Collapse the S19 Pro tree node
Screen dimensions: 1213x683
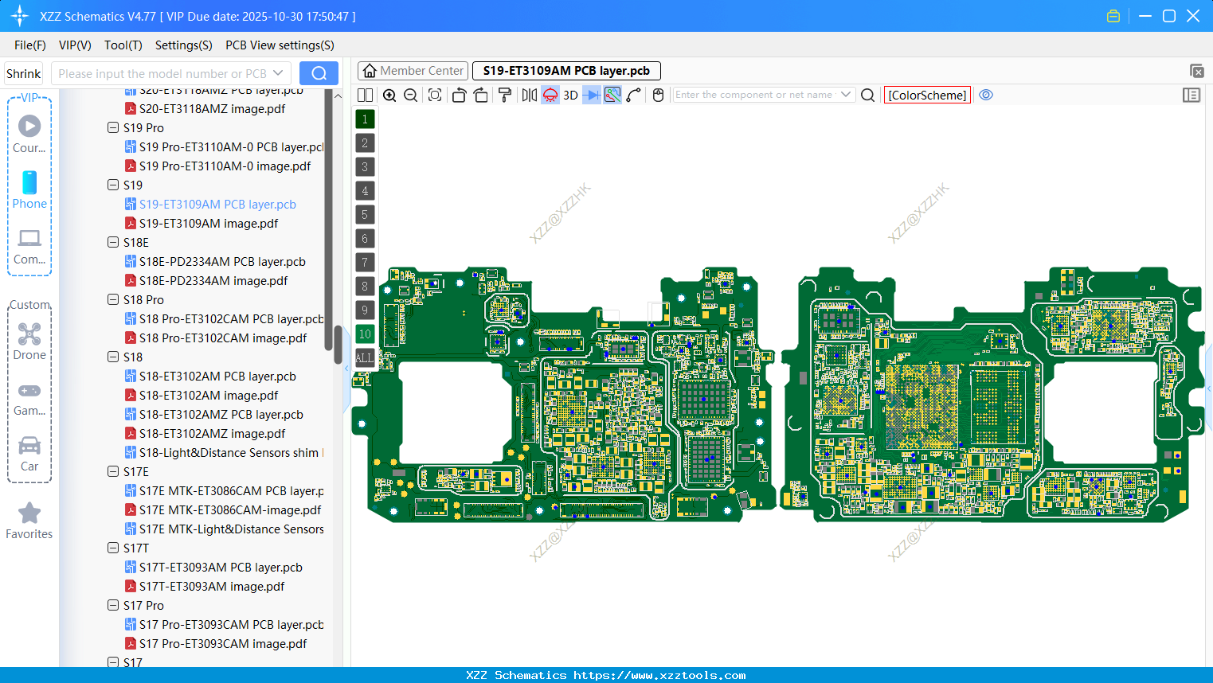(x=112, y=127)
